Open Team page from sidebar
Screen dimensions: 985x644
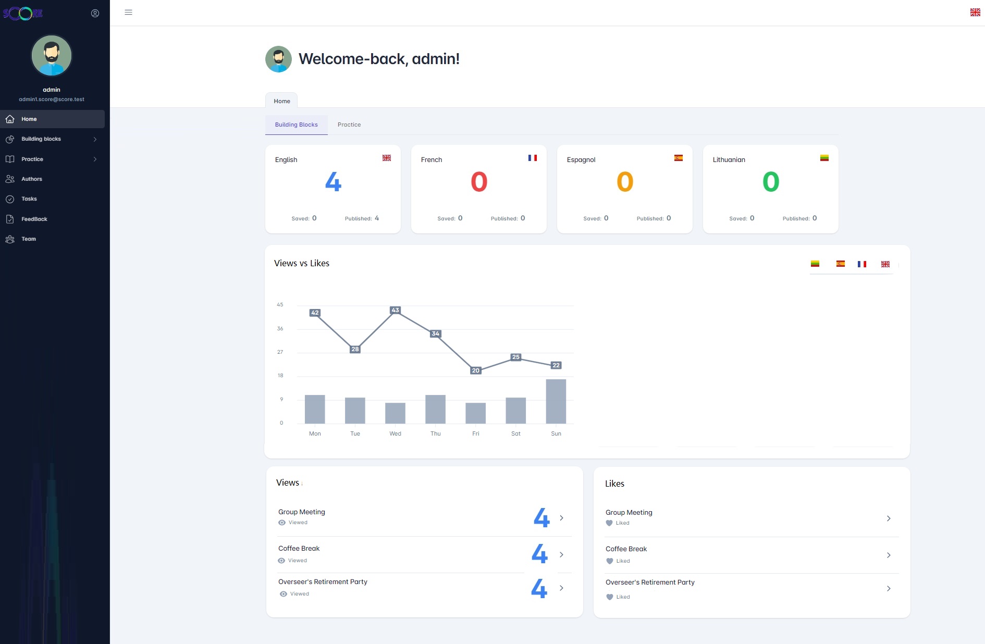[x=29, y=239]
